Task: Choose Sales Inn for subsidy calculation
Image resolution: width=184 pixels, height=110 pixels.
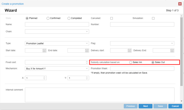Action: [131, 63]
